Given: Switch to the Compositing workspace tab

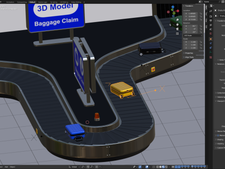Looking at the screenshot, I should coord(22,2).
